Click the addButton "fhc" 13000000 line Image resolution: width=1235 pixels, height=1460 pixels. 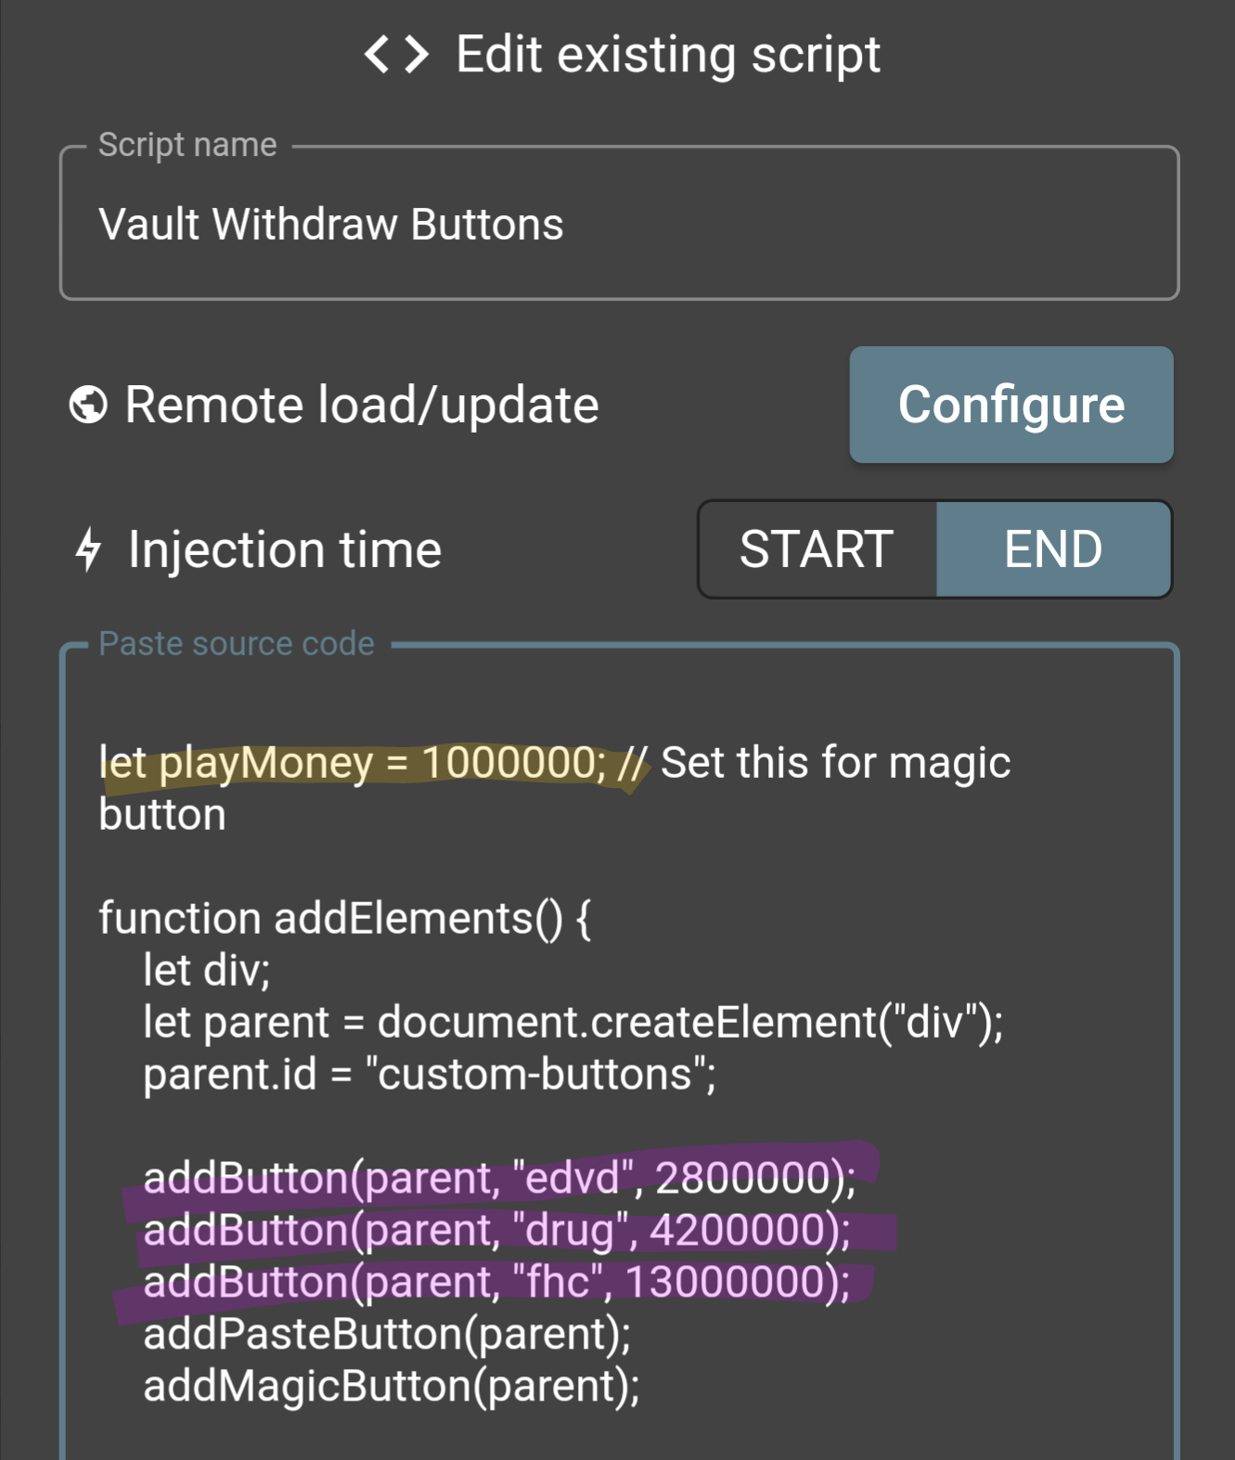pyautogui.click(x=496, y=1282)
